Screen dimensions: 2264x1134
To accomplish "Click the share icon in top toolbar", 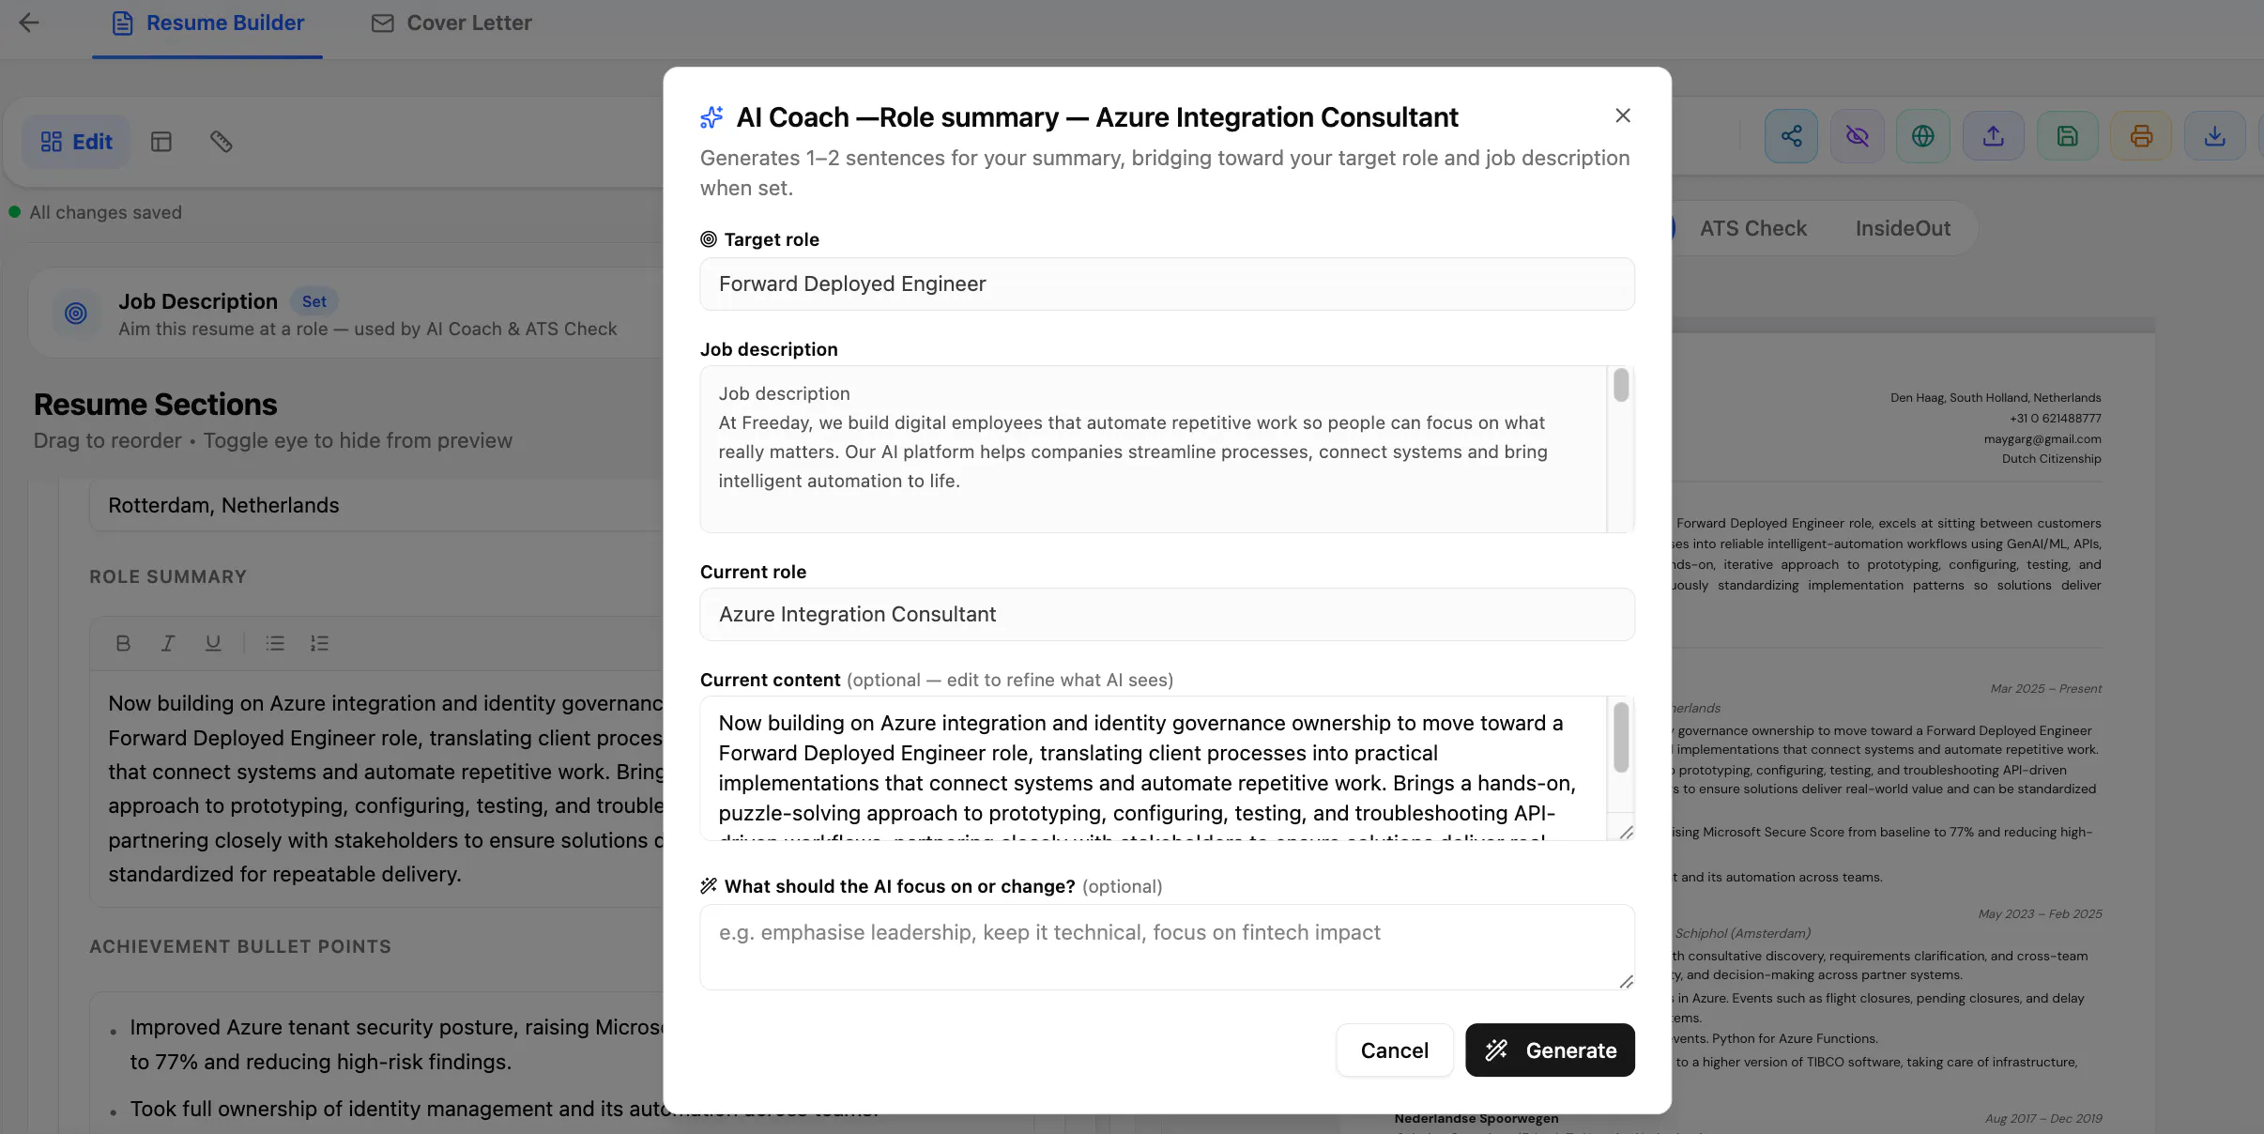I will (x=1791, y=136).
